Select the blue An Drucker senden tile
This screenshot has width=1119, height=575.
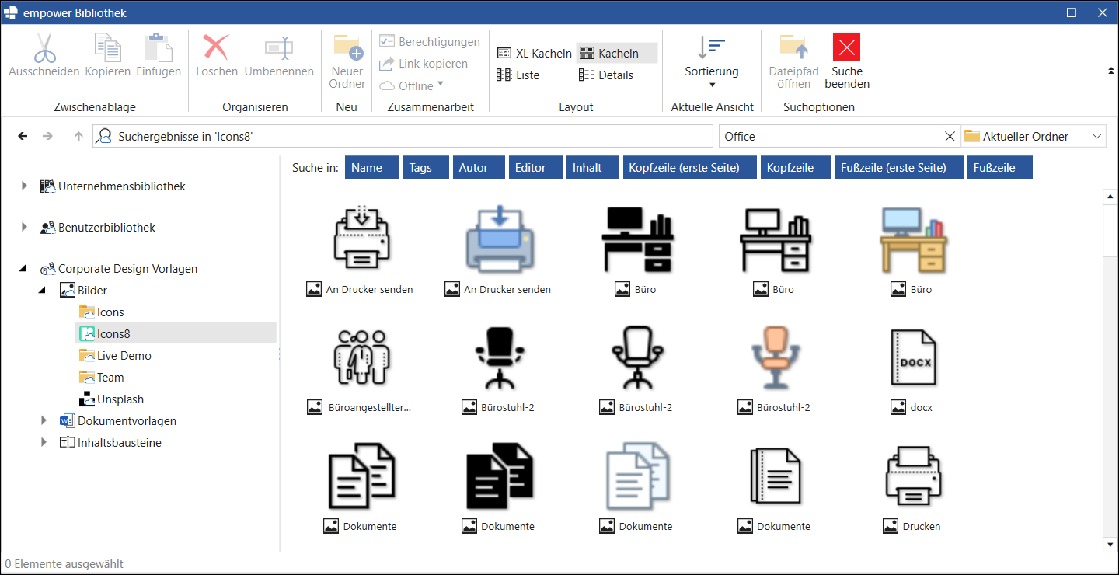point(498,250)
